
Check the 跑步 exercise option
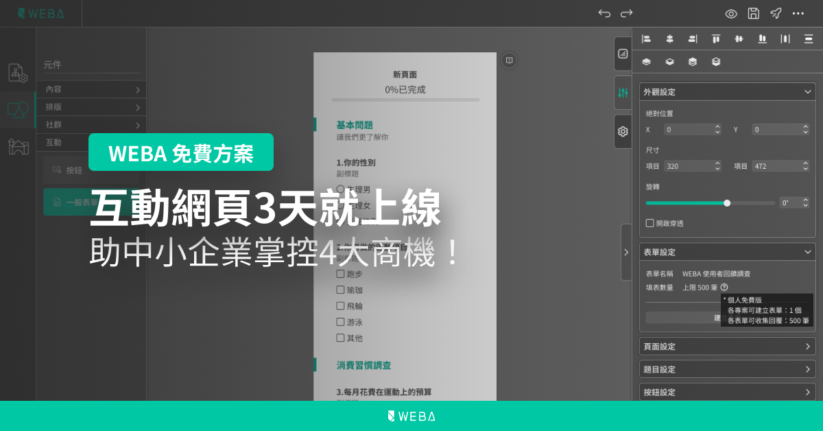click(341, 274)
